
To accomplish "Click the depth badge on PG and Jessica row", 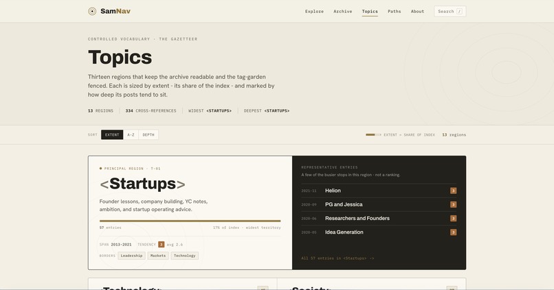I will [x=454, y=204].
